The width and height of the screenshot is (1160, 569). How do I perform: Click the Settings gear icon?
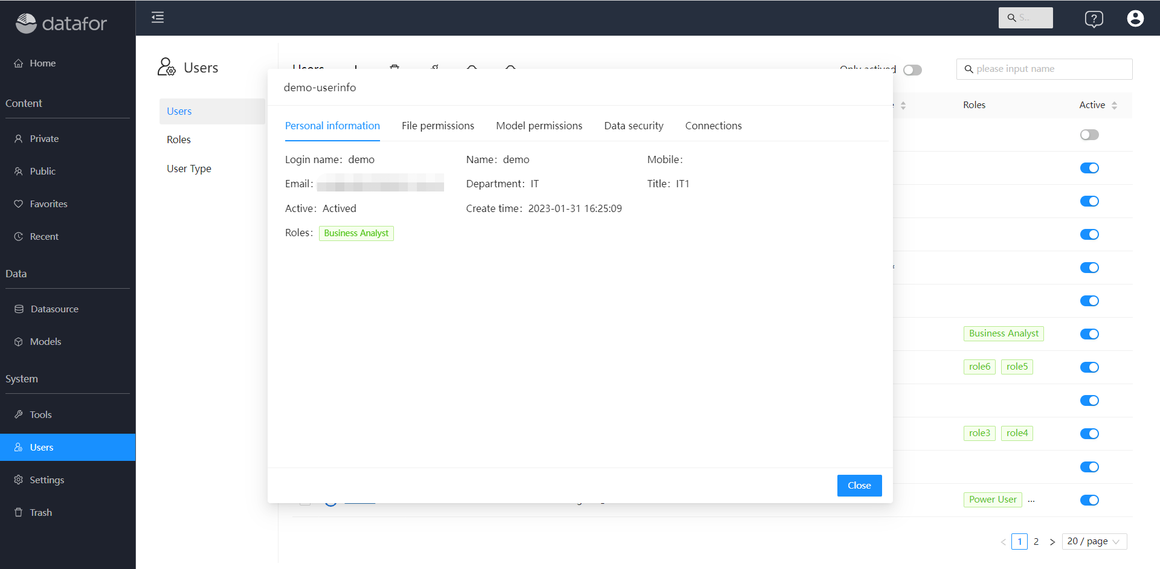pyautogui.click(x=19, y=480)
